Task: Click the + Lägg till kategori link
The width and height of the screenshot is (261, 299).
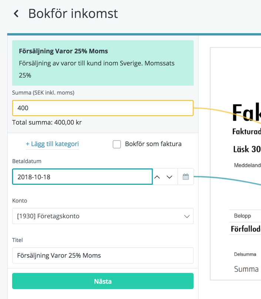Action: click(x=53, y=144)
